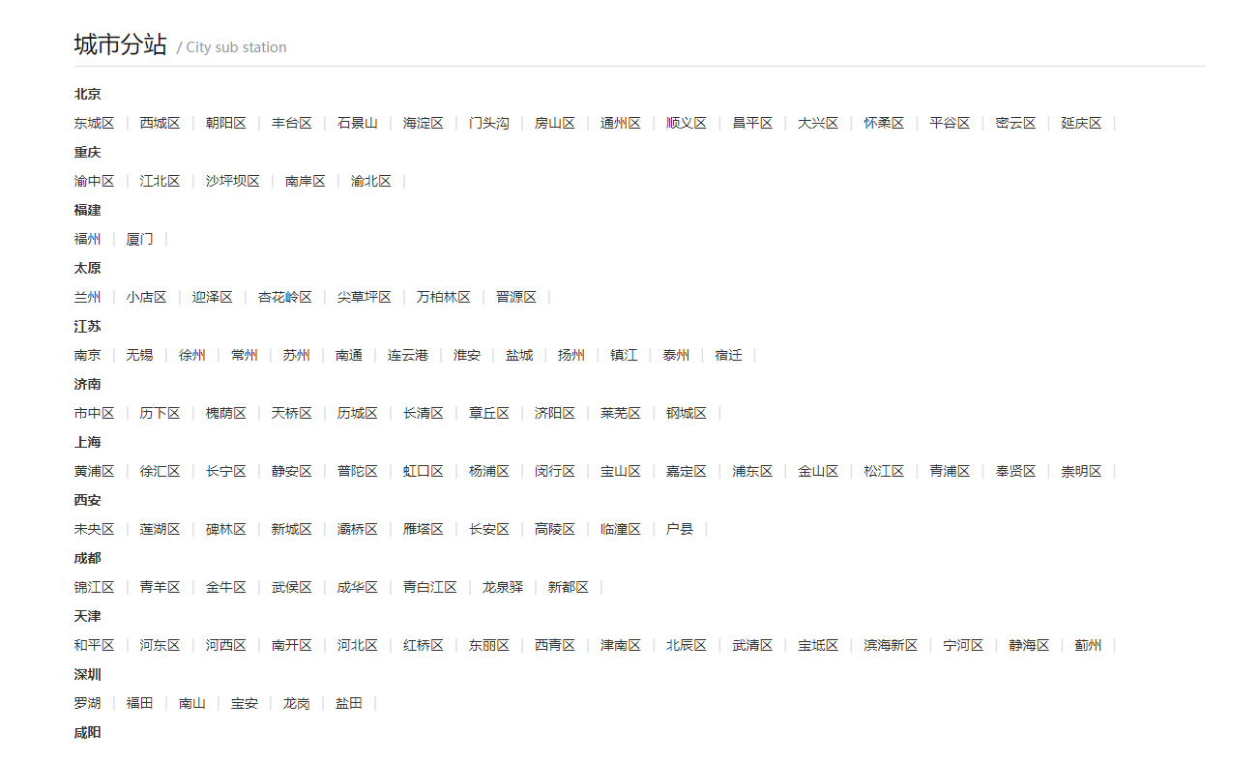Click the 红桥区 link
This screenshot has width=1259, height=762.
423,645
